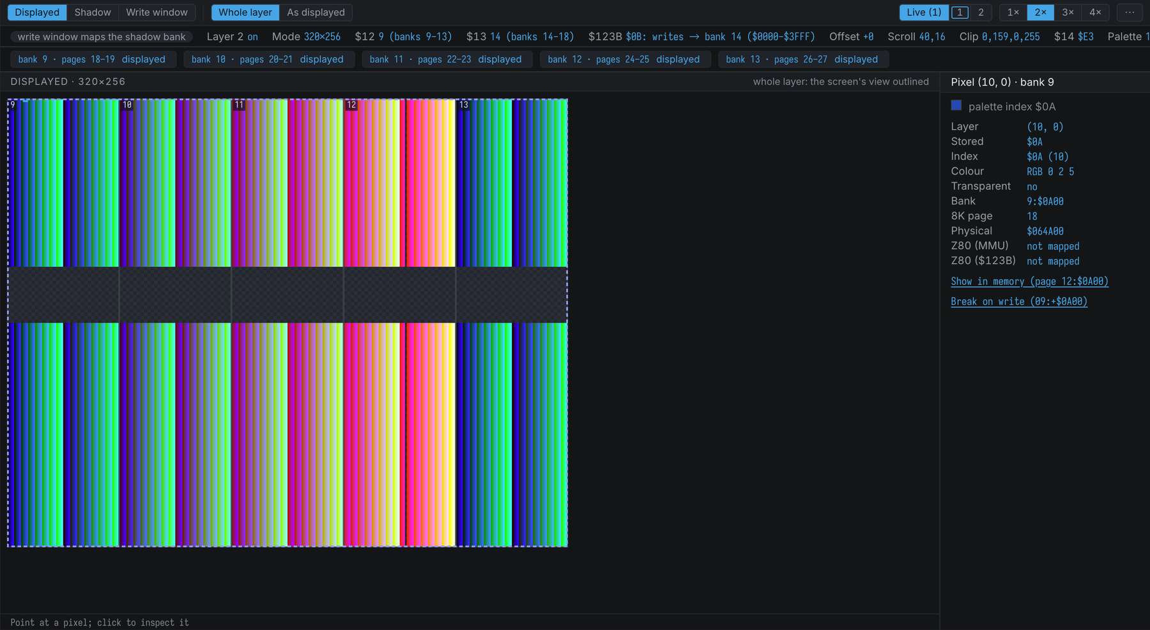Open the more options ellipsis menu
The image size is (1150, 630).
coord(1130,12)
